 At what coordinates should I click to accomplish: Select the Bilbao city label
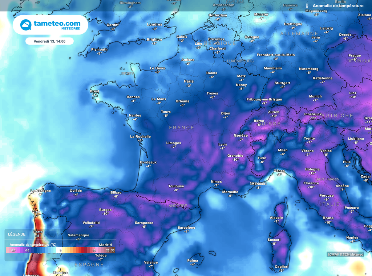coord(116,193)
